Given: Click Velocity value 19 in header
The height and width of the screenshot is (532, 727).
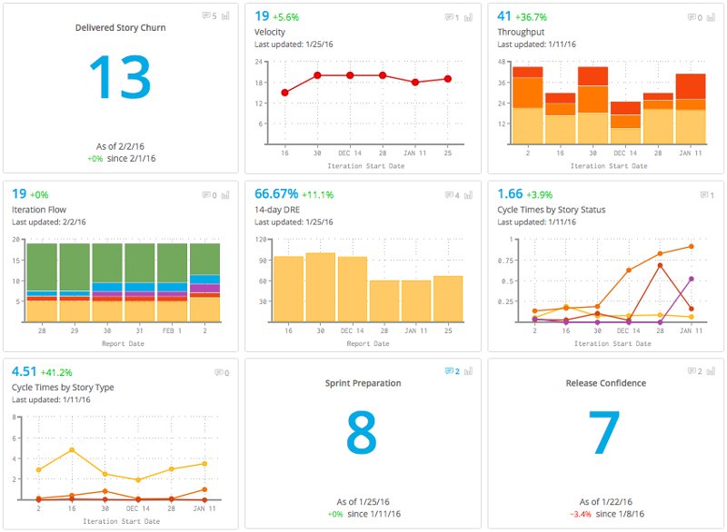Looking at the screenshot, I should point(262,16).
